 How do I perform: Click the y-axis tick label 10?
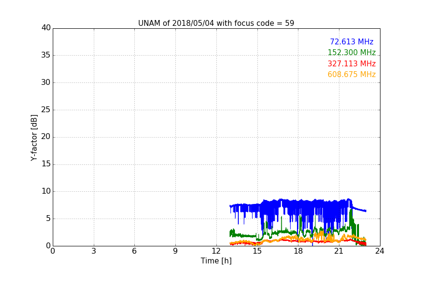[46, 191]
